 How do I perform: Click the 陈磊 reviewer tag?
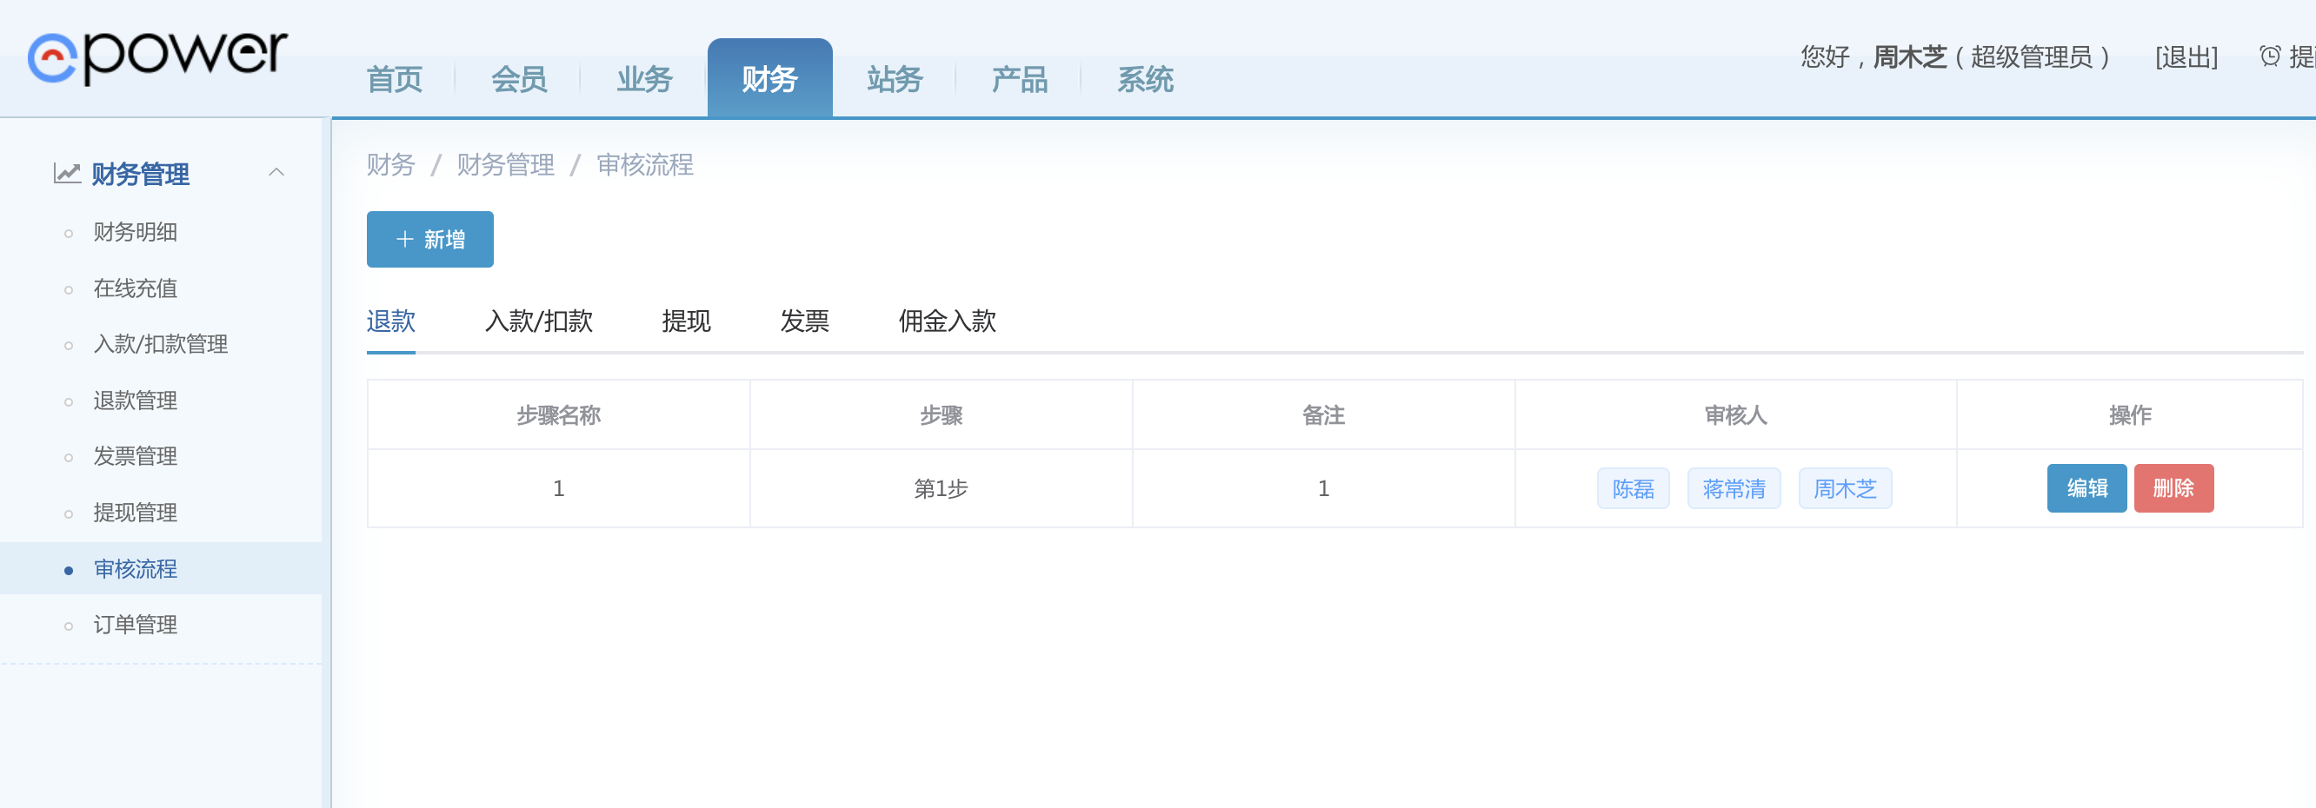1634,489
